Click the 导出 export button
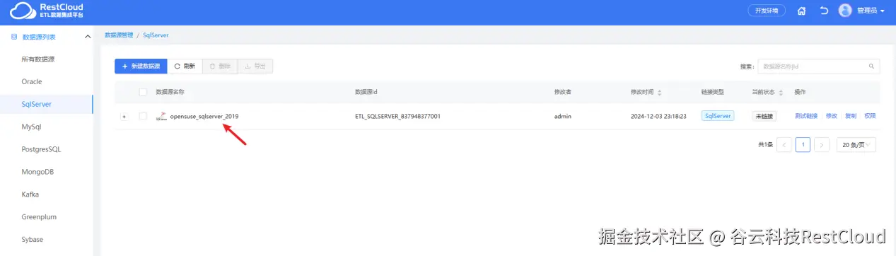The width and height of the screenshot is (896, 256). [255, 66]
